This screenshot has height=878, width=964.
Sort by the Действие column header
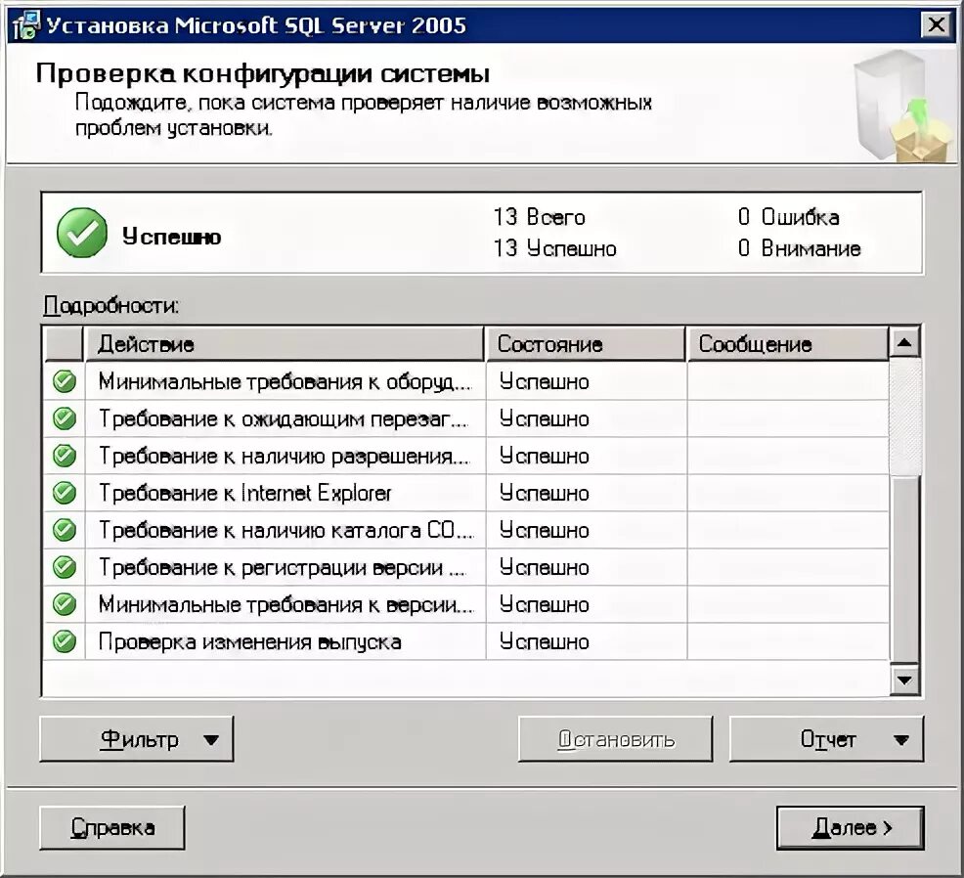pyautogui.click(x=284, y=344)
